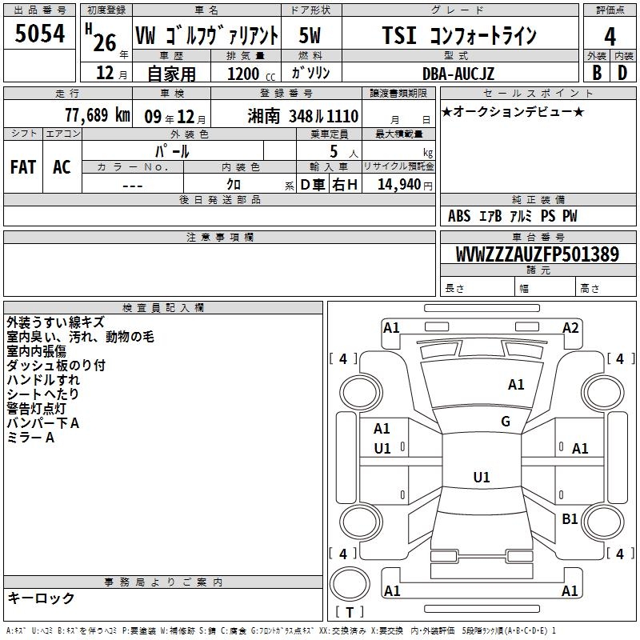The height and width of the screenshot is (640, 640).
Task: Select the steering side 右H
Action: [x=345, y=185]
